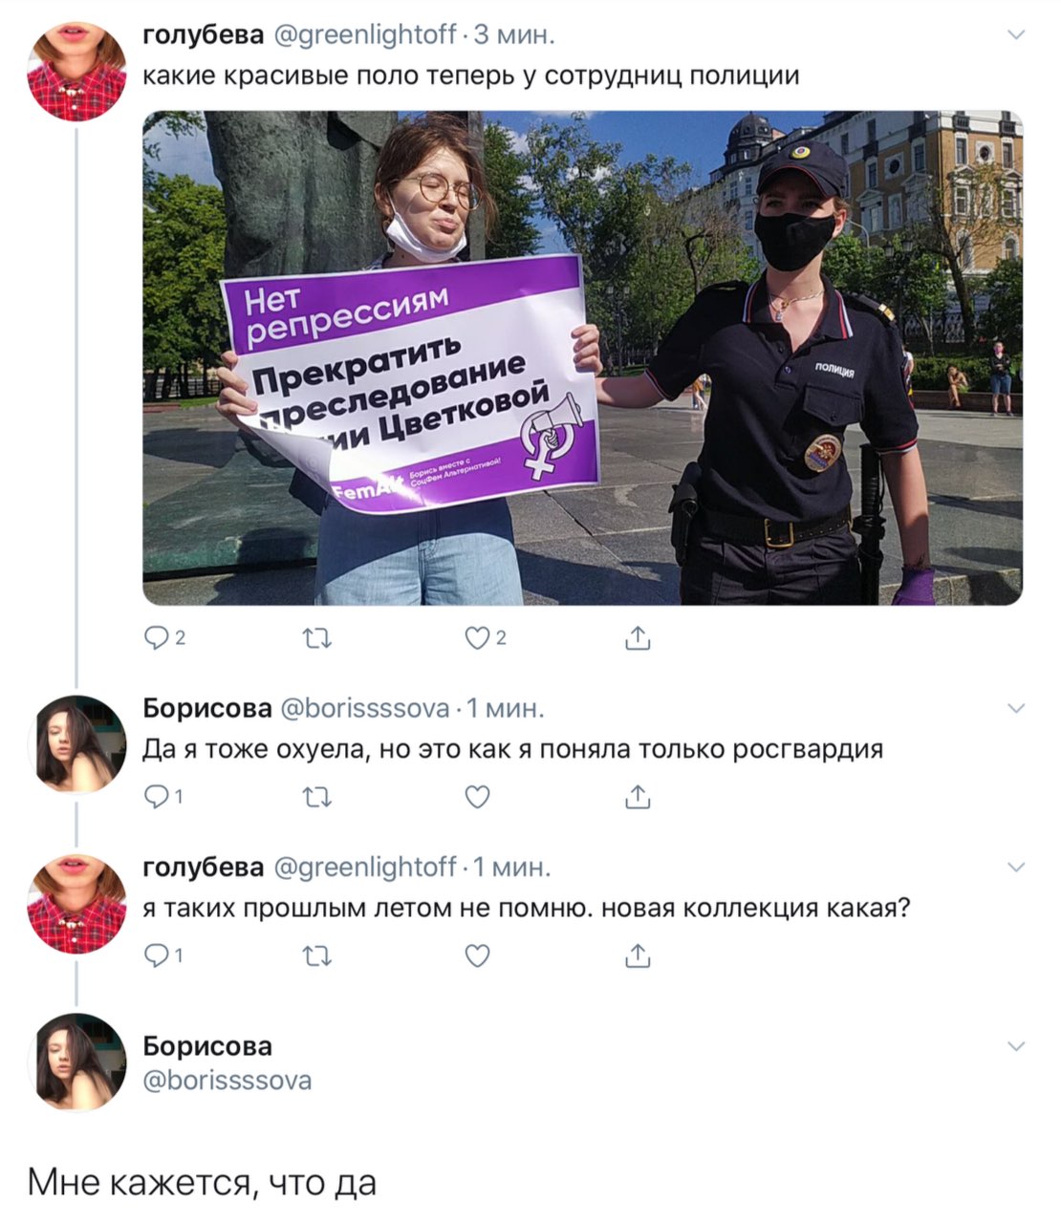
Task: Like Борисова's reply about росгвардия
Action: point(478,797)
